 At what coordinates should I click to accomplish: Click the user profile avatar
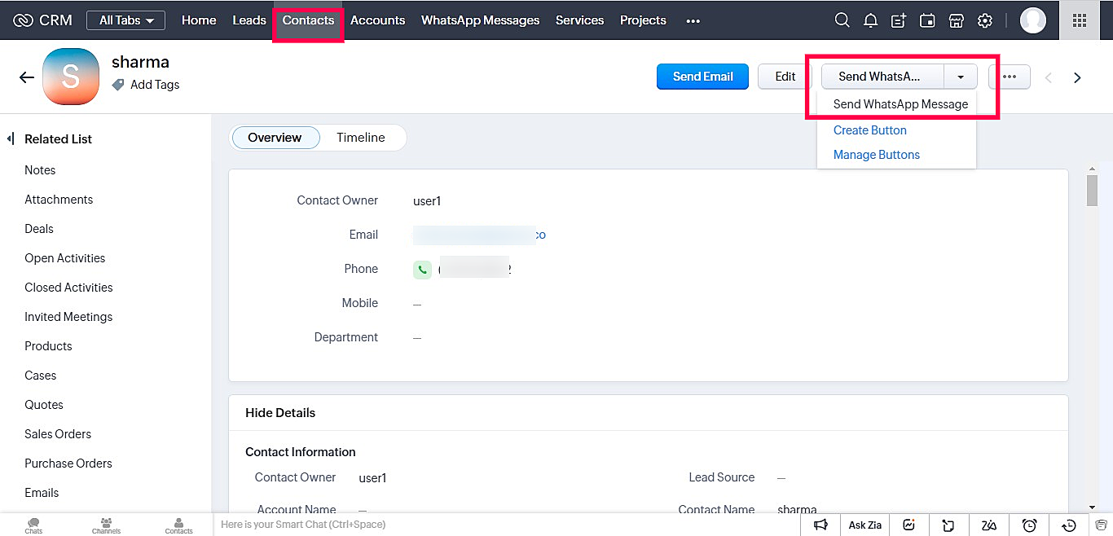(1032, 20)
